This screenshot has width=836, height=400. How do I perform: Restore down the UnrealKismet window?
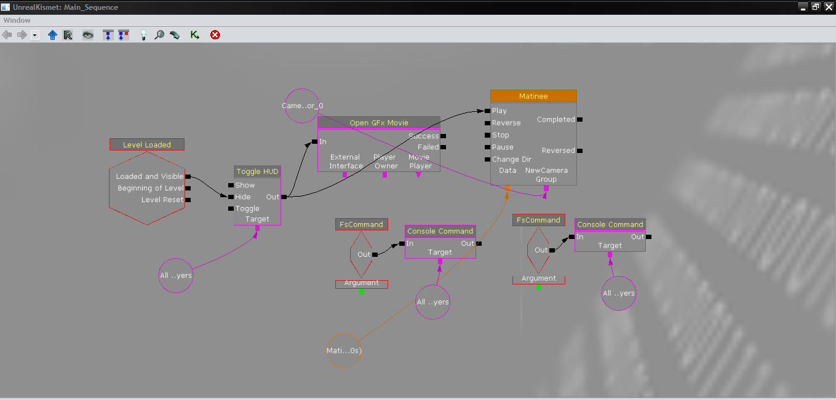(x=816, y=7)
